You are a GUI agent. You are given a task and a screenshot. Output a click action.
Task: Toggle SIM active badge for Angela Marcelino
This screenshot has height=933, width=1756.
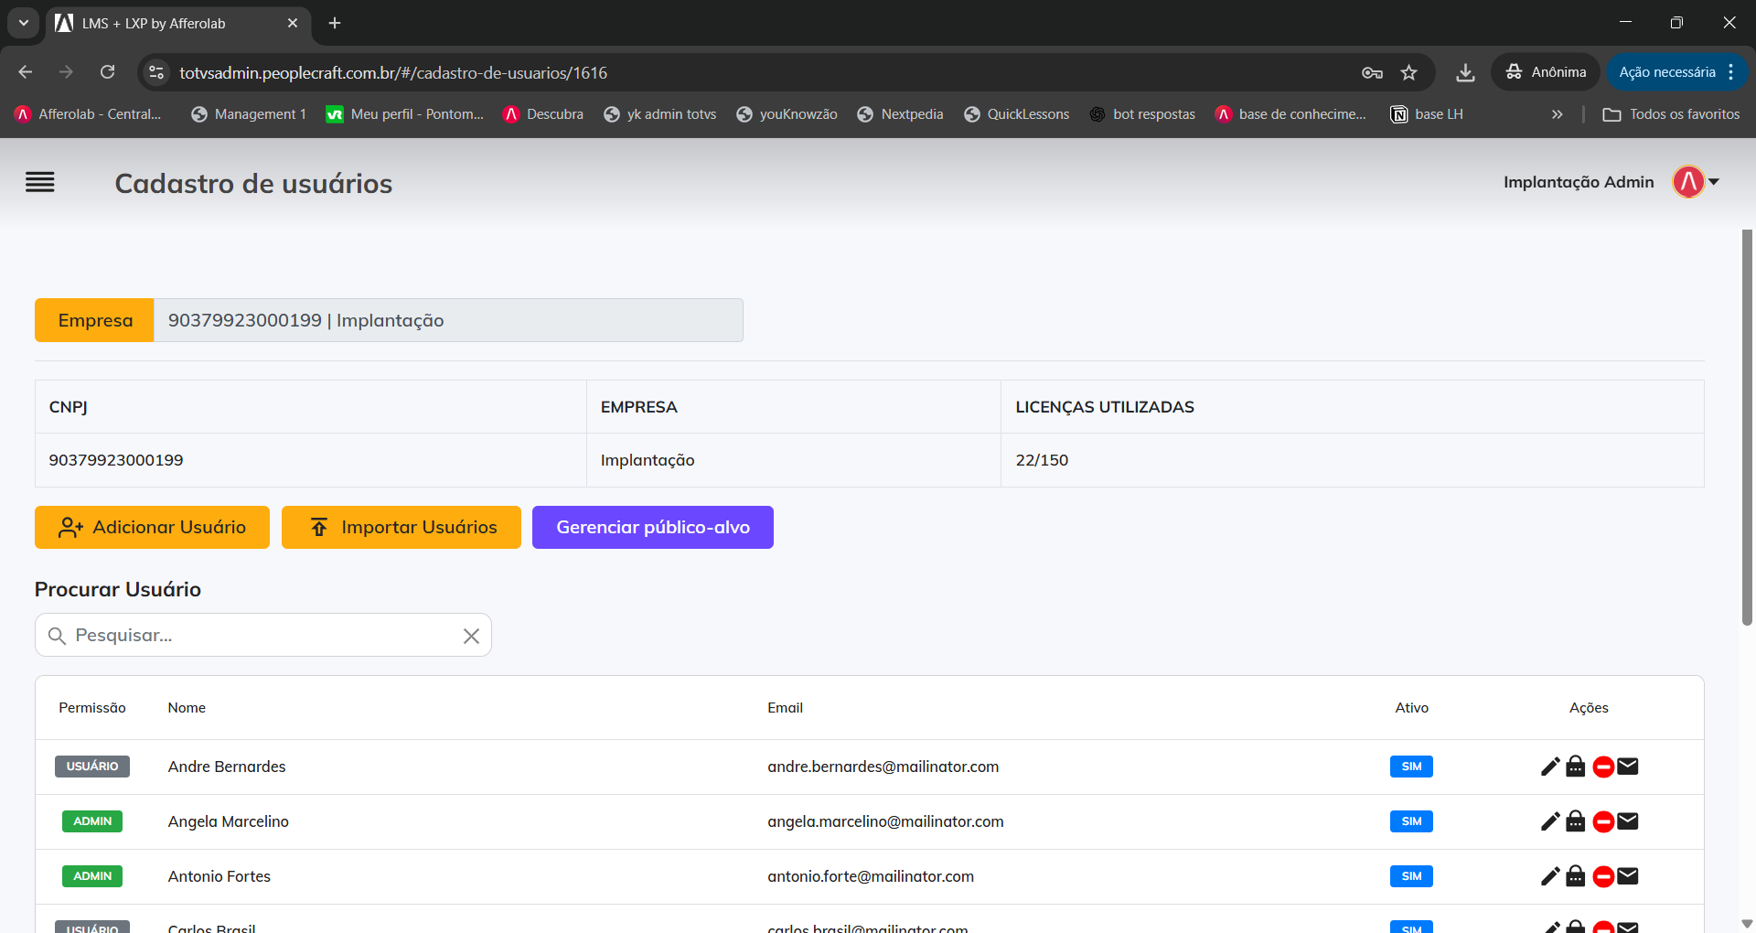pyautogui.click(x=1411, y=821)
